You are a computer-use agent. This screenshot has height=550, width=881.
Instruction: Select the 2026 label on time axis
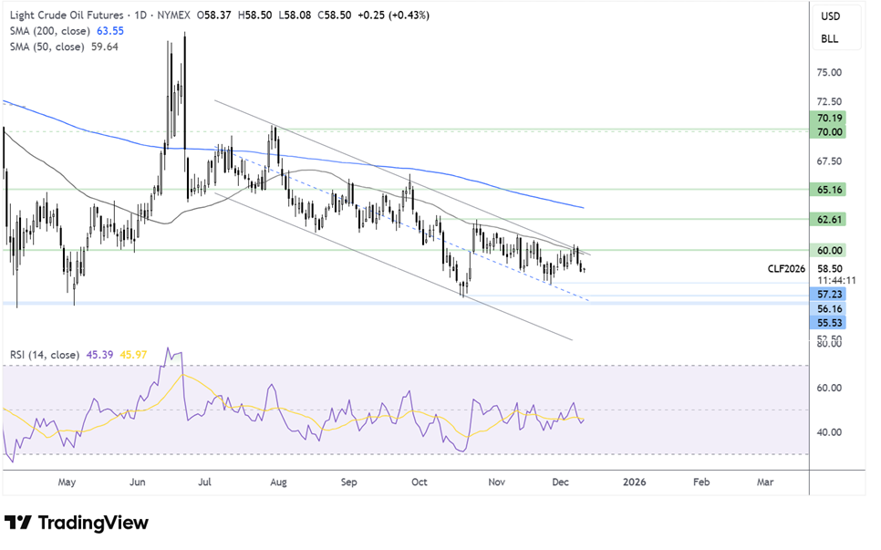point(629,480)
